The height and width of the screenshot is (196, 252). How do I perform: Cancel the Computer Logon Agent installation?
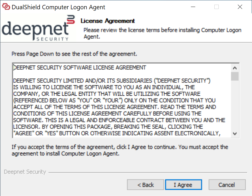point(227,185)
